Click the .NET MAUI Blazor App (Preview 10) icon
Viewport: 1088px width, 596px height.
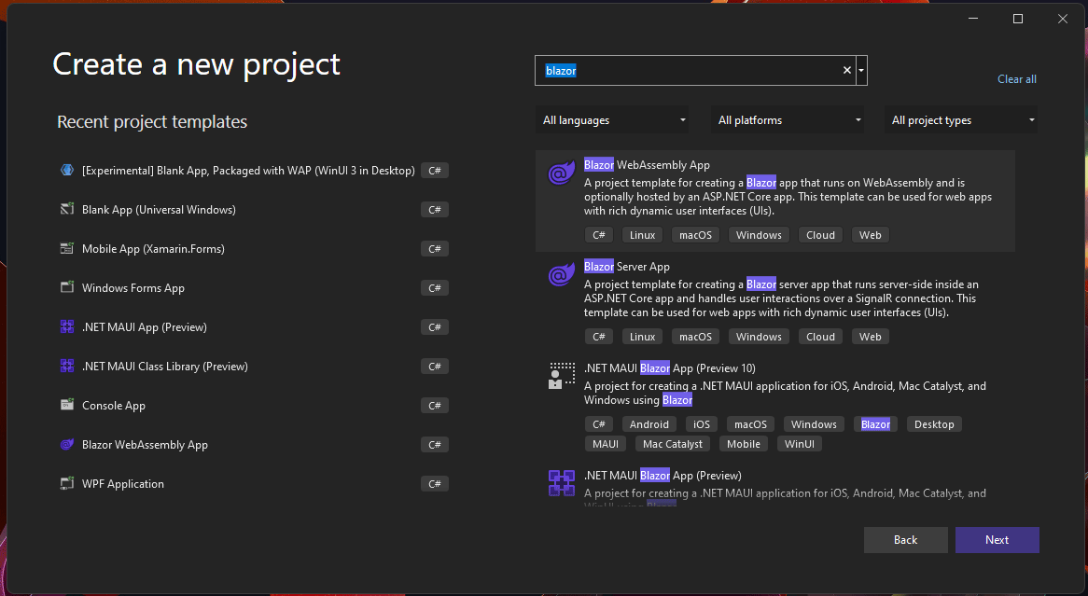[x=562, y=376]
